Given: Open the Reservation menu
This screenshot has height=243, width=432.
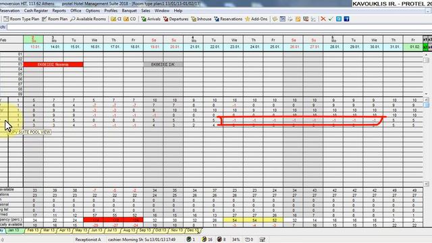Looking at the screenshot, I should (9, 11).
